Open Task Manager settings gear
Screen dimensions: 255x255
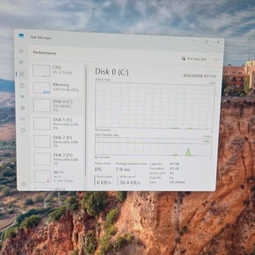(24, 185)
